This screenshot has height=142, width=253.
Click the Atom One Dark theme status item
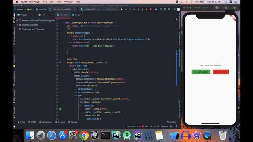tap(134, 127)
